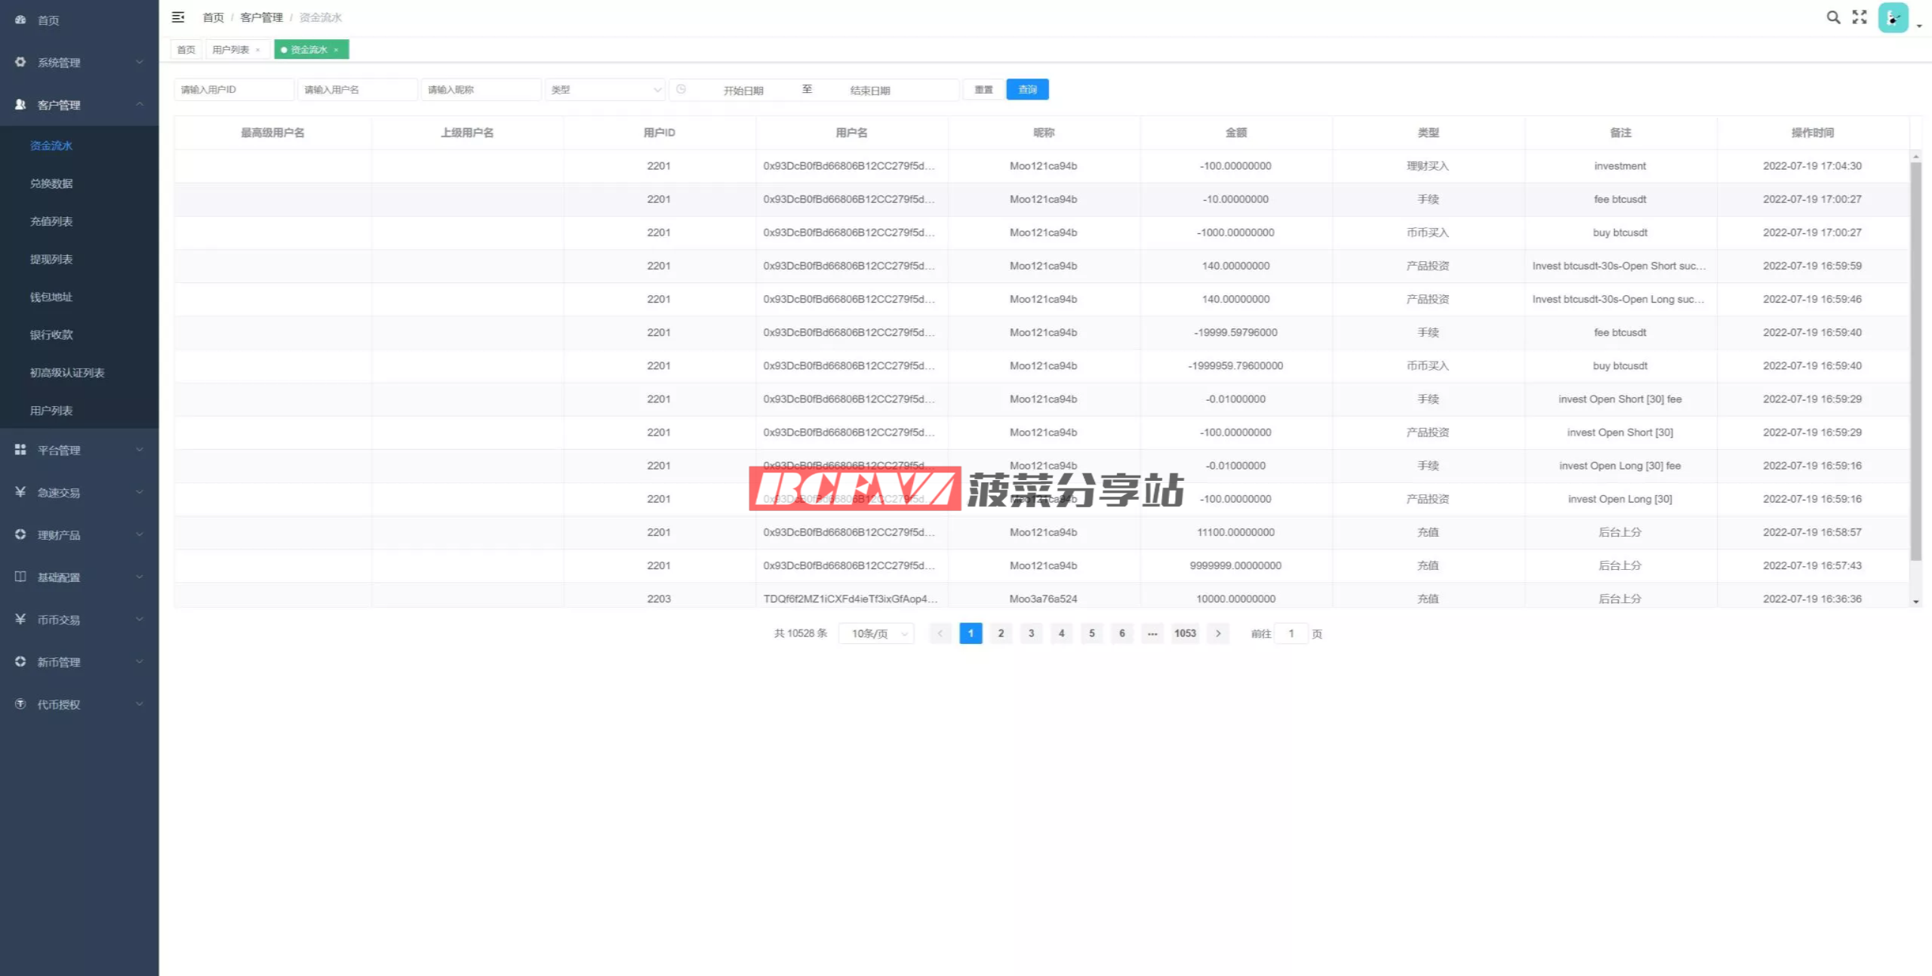This screenshot has height=976, width=1932.
Task: Click the 系统管理 gear icon
Action: [x=20, y=62]
